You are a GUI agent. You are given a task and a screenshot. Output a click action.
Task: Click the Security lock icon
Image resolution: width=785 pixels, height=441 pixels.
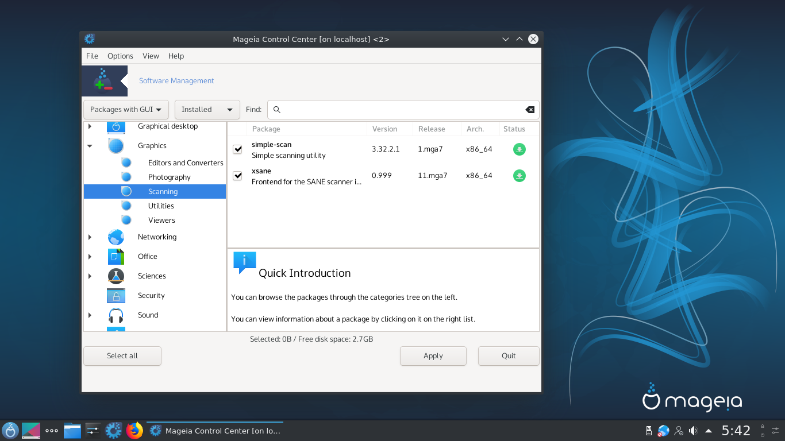(x=116, y=296)
